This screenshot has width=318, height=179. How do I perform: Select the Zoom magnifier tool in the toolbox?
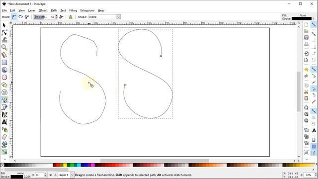[4, 48]
